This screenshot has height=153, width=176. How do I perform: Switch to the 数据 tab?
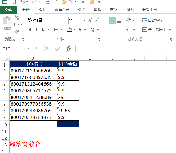pyautogui.click(x=98, y=10)
